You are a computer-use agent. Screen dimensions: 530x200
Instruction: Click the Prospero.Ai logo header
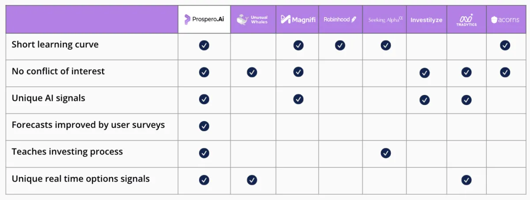(204, 19)
